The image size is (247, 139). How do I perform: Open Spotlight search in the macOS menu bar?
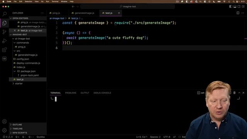233,2
